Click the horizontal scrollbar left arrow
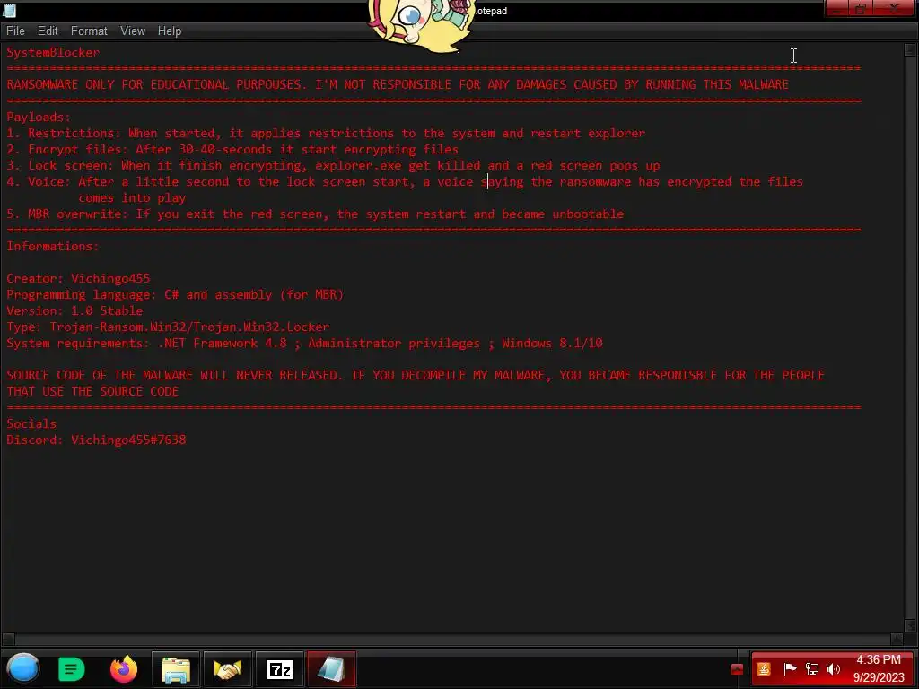The width and height of the screenshot is (919, 689). pyautogui.click(x=7, y=639)
